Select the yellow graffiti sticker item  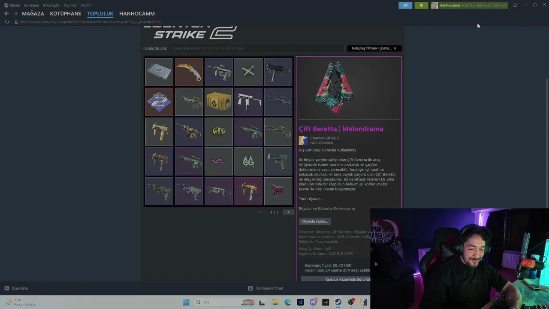click(x=219, y=132)
